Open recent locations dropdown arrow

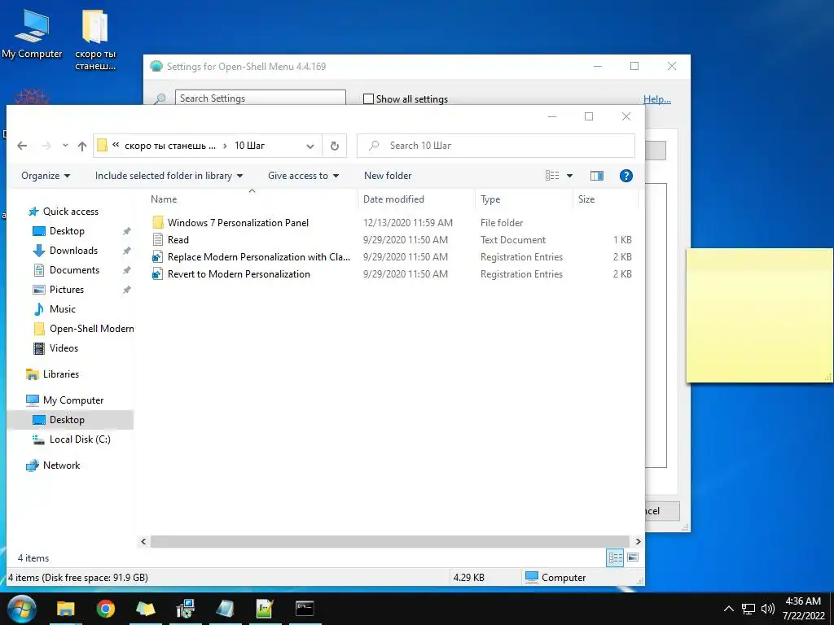65,145
